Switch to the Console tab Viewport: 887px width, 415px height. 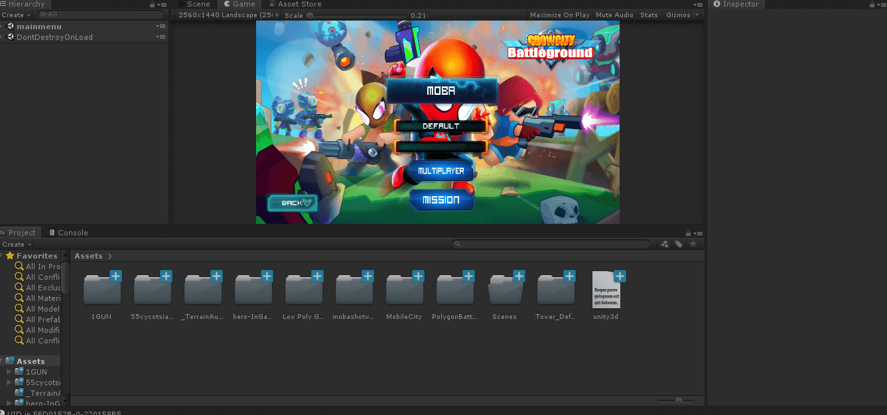[68, 233]
